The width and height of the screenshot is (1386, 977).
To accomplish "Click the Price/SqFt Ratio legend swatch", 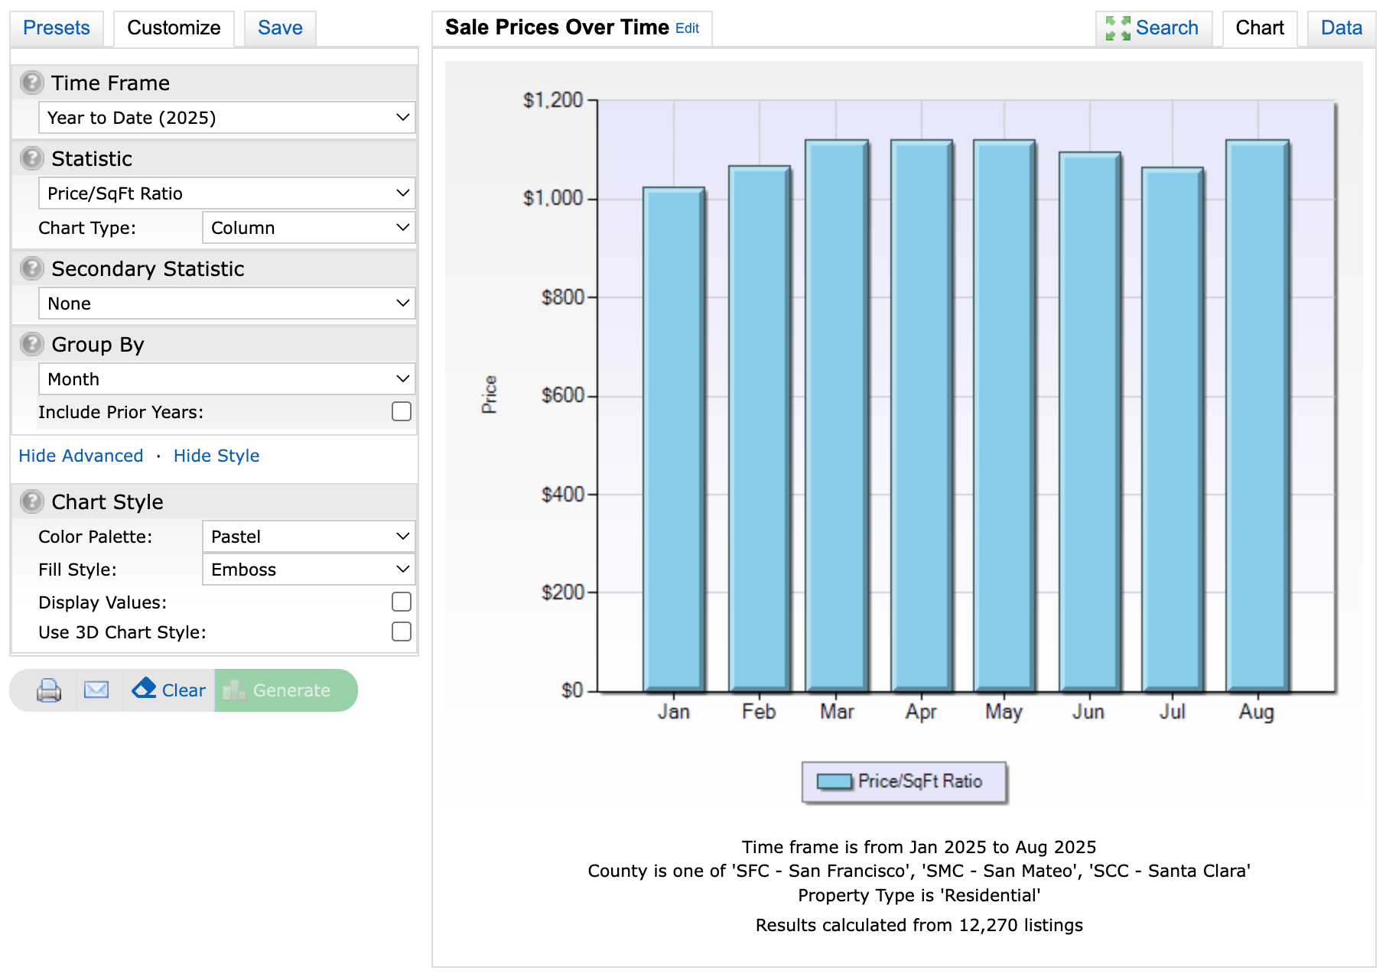I will pos(834,781).
